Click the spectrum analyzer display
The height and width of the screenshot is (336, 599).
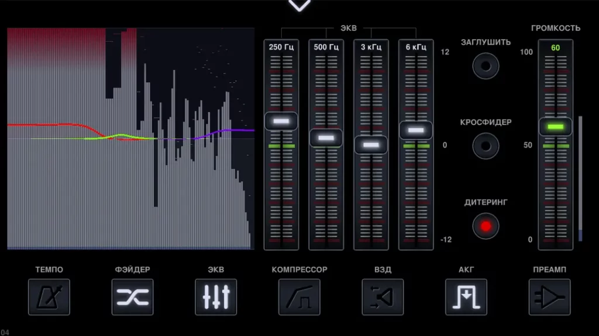[x=130, y=139]
